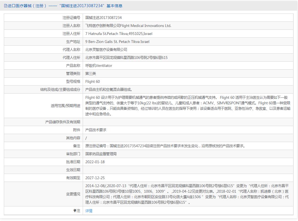Viewport: 298px width, 221px height.
Task: Select change history paragraph starting 2014-12-08
Action: point(187,194)
